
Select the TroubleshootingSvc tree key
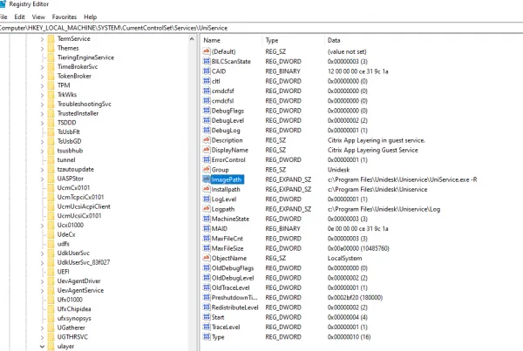click(85, 104)
